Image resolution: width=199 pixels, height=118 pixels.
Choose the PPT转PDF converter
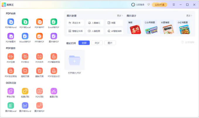click(40, 38)
